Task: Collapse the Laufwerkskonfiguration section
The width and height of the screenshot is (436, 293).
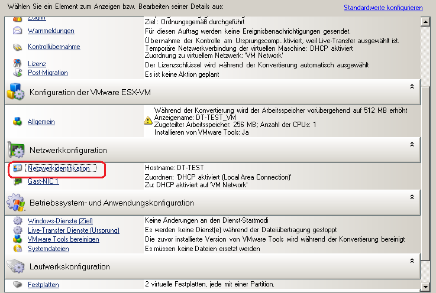Action: (x=412, y=261)
